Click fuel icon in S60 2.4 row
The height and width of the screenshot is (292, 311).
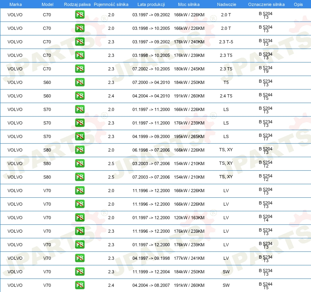[x=80, y=96]
